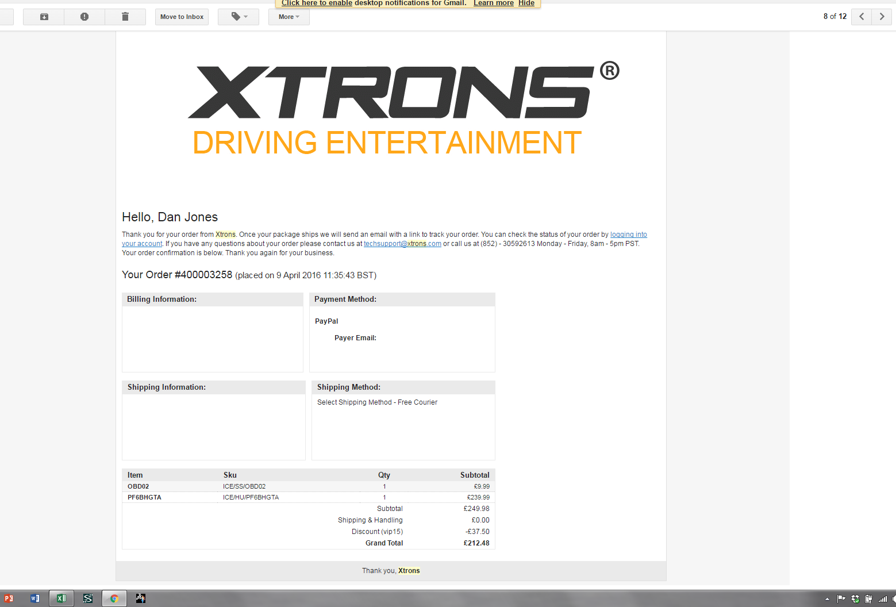Image resolution: width=896 pixels, height=607 pixels.
Task: Click the '8 of 12' message counter
Action: [835, 16]
